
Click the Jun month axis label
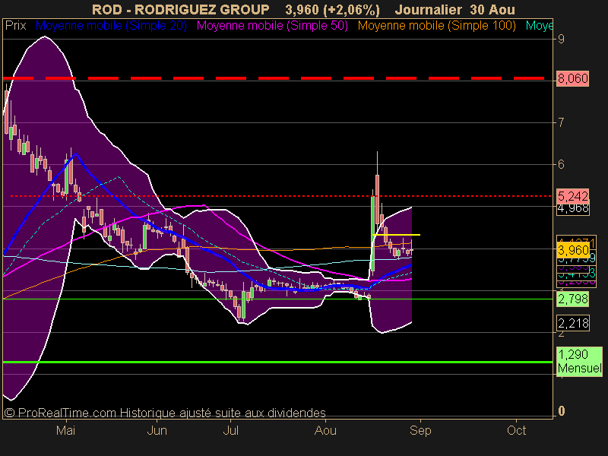pyautogui.click(x=157, y=430)
